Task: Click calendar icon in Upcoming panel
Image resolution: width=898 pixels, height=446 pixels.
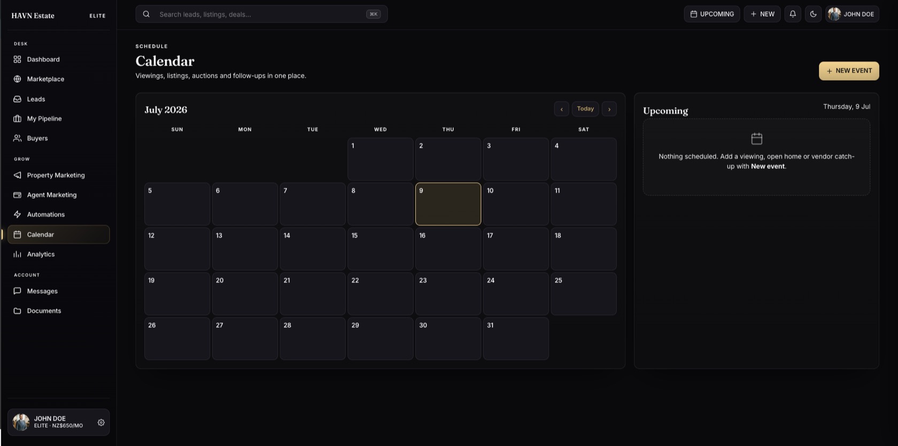Action: click(x=756, y=139)
